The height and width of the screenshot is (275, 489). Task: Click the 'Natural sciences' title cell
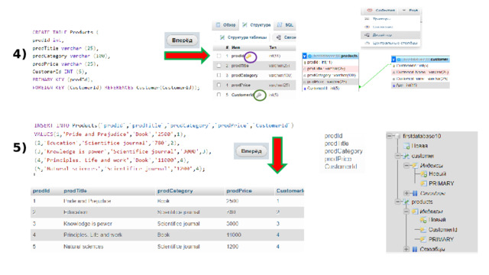click(83, 247)
